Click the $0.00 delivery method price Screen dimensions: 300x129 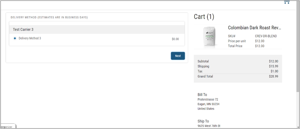click(175, 39)
